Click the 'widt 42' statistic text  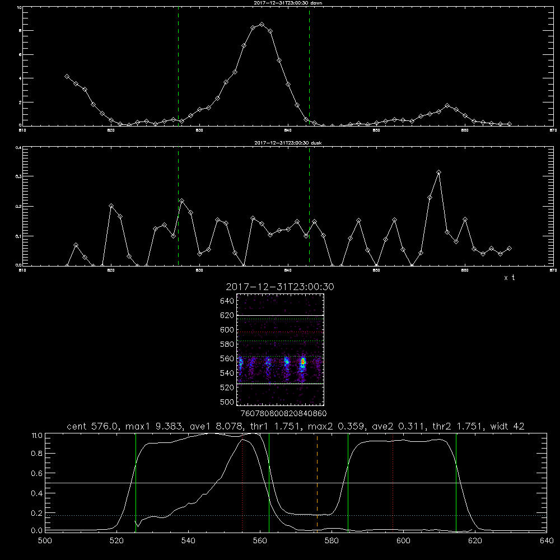click(x=507, y=426)
